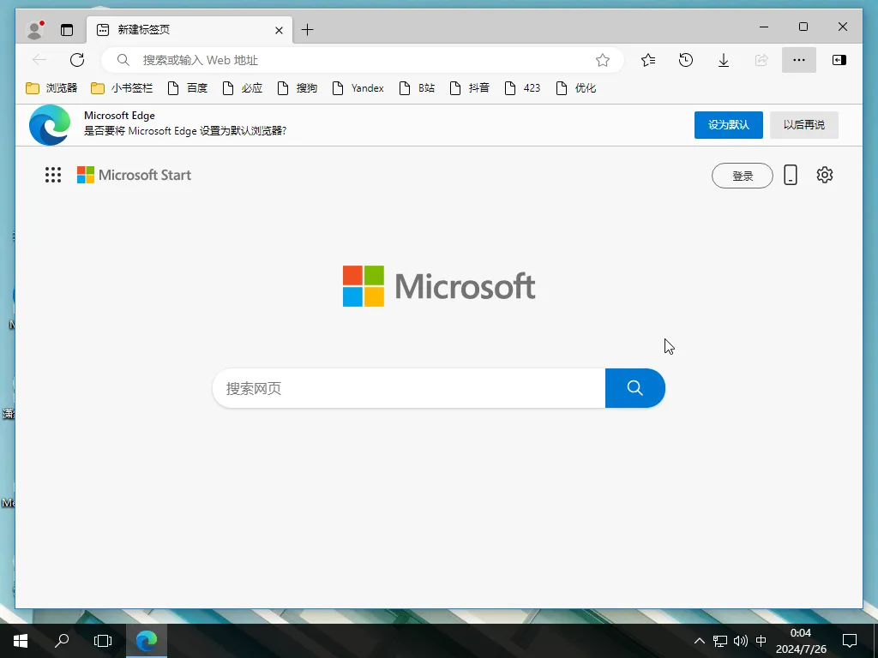Click the 登录 sign-in link
The width and height of the screenshot is (878, 658).
point(742,175)
